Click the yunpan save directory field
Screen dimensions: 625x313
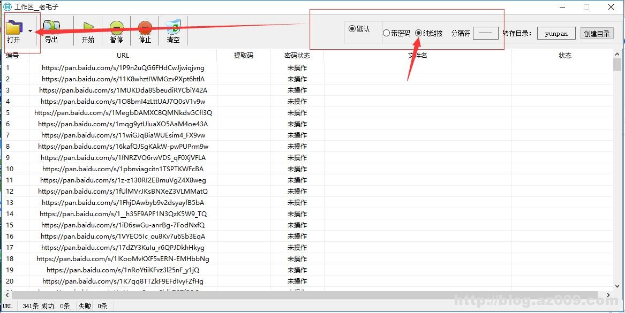[556, 33]
